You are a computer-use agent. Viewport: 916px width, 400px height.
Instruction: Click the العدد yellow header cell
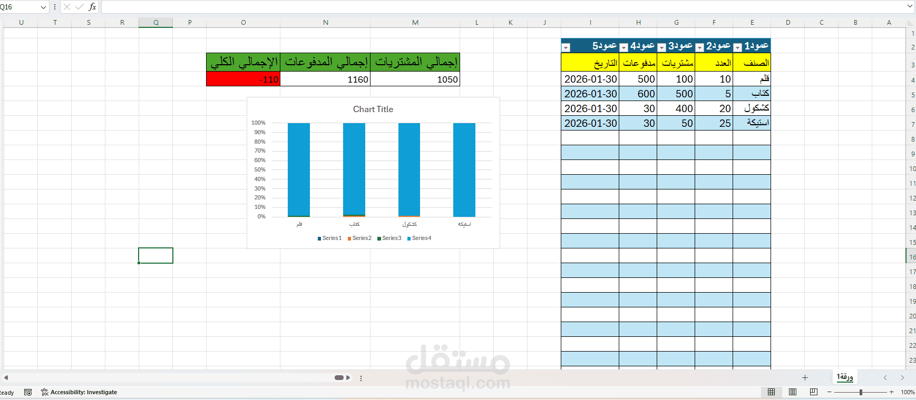[x=714, y=63]
